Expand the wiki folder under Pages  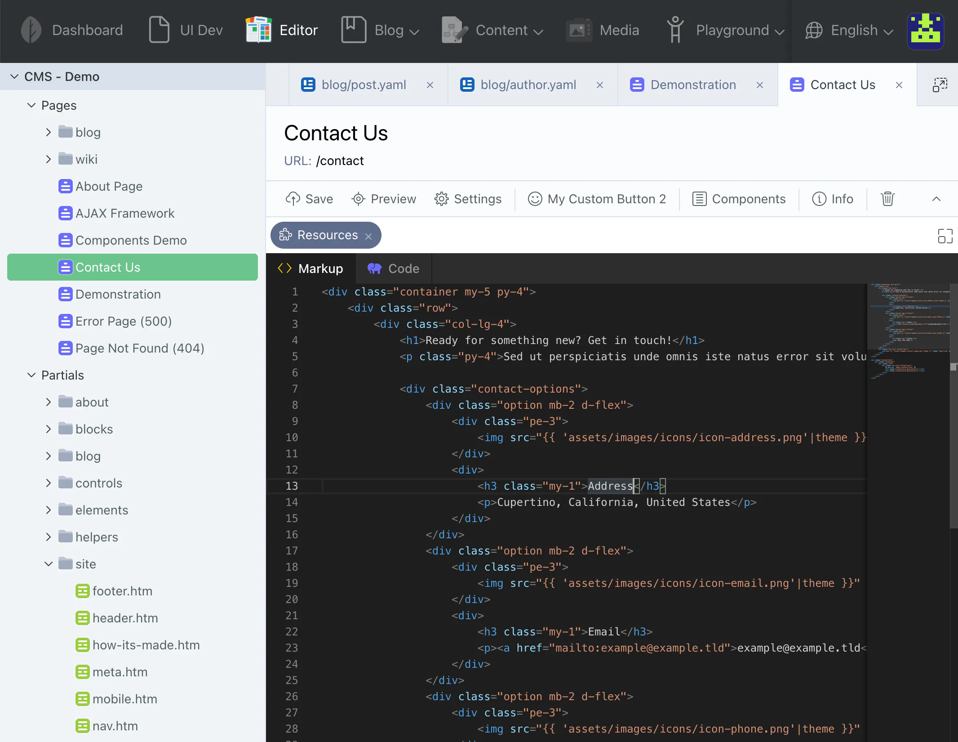coord(49,159)
